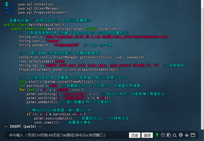Click the '// 批量提交事务' comment

(x=77, y=122)
